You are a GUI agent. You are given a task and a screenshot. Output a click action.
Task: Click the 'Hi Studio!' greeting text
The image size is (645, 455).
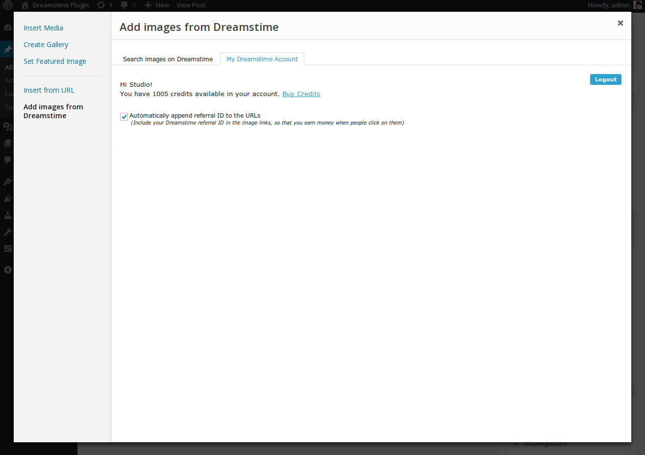(136, 85)
